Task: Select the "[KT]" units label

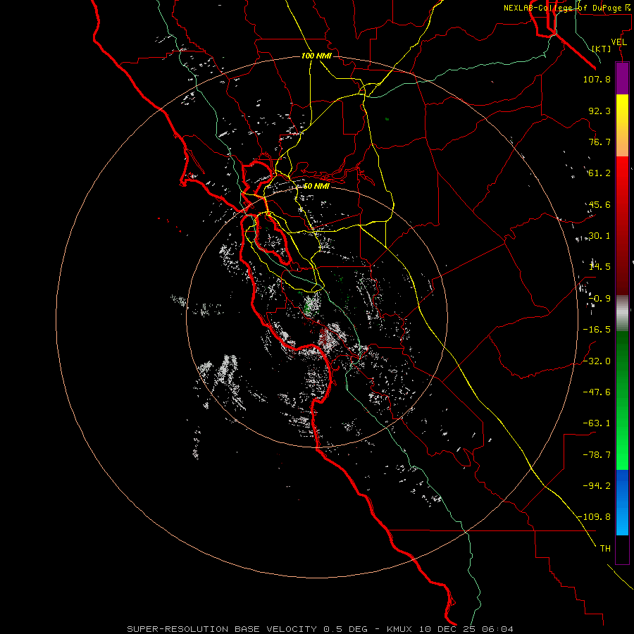Action: tap(602, 49)
